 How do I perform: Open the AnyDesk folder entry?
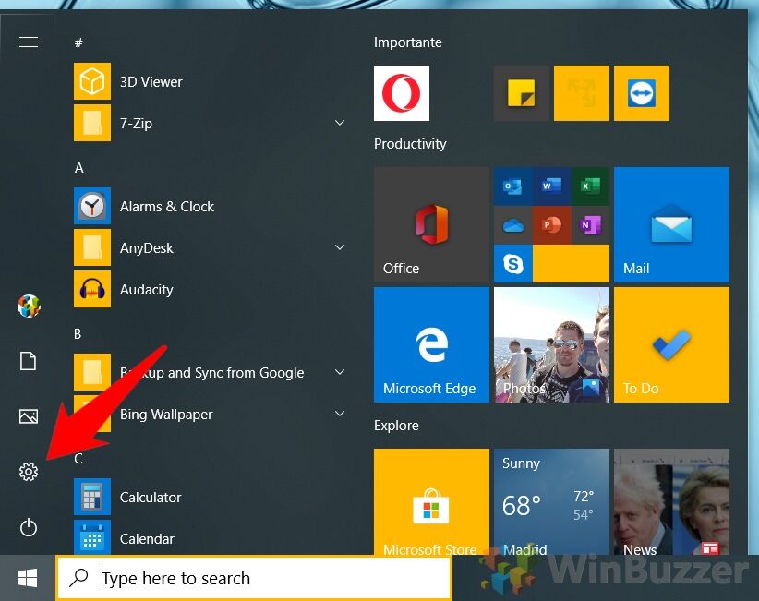click(x=209, y=247)
